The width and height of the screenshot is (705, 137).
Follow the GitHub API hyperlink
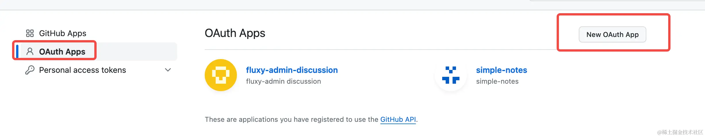[x=398, y=119]
